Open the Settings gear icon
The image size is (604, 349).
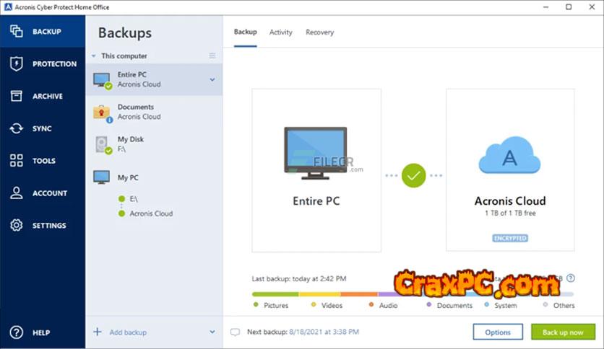pyautogui.click(x=16, y=225)
